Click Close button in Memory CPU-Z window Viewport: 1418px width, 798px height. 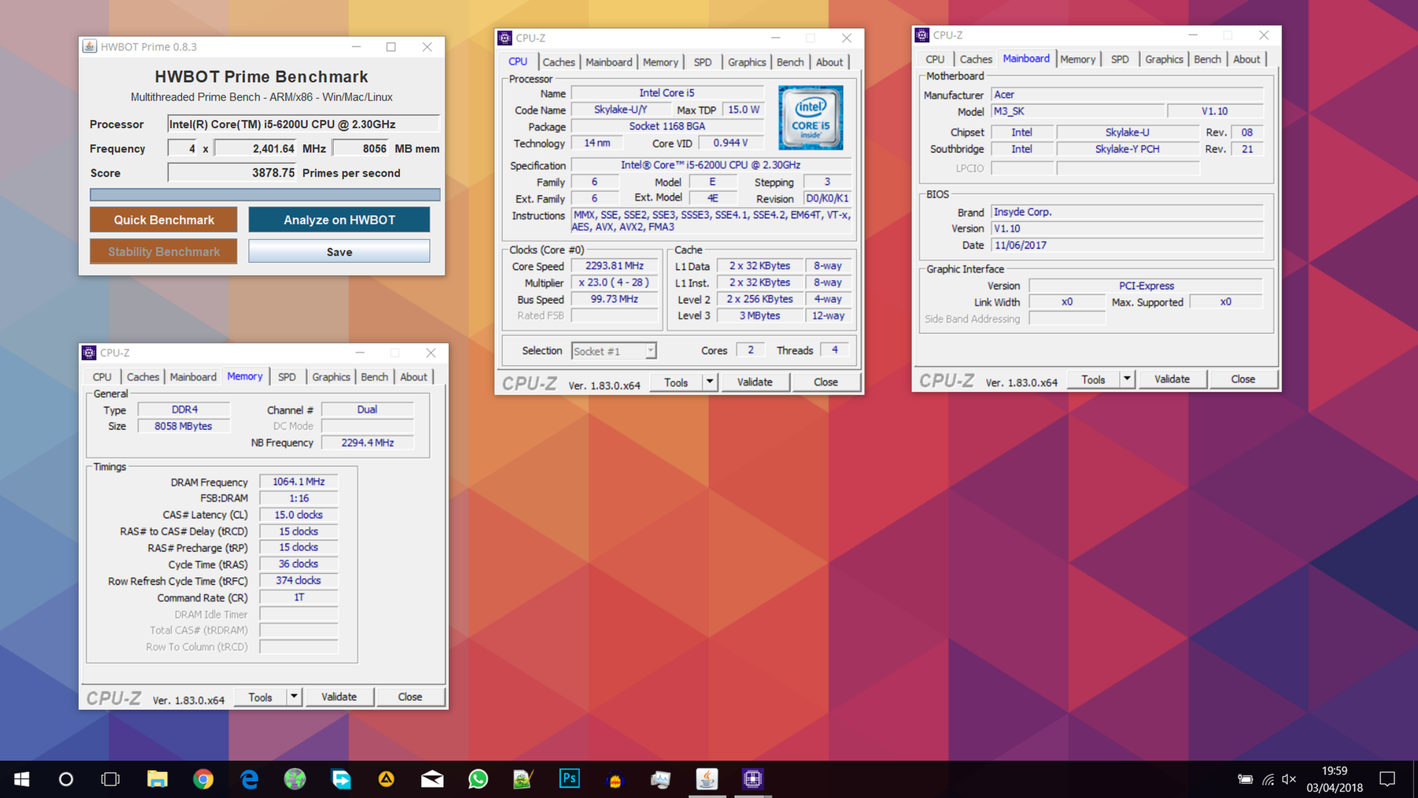tap(410, 697)
